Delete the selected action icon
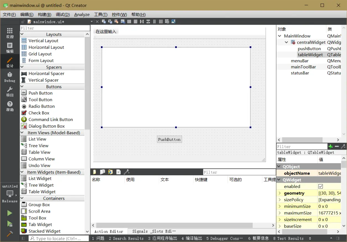The width and height of the screenshot is (347, 242). 119,172
